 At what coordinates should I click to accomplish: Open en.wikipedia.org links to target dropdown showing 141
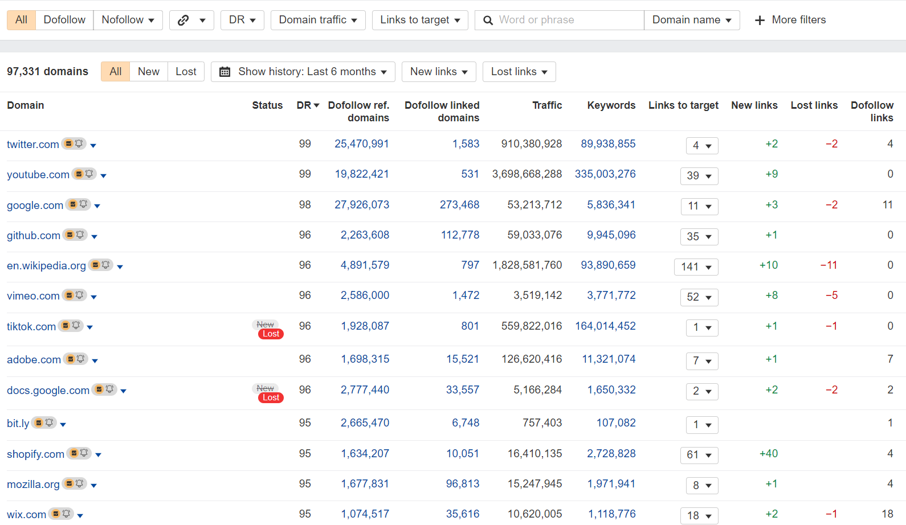tap(696, 267)
